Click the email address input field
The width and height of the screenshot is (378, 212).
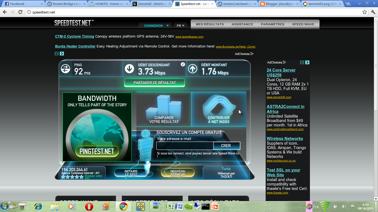tap(185, 146)
